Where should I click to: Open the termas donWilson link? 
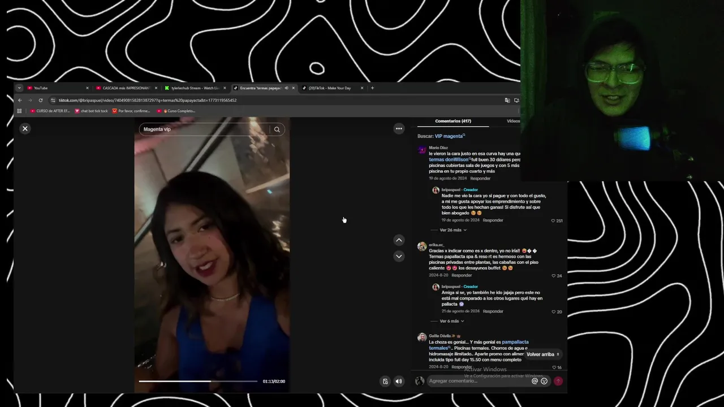point(450,159)
